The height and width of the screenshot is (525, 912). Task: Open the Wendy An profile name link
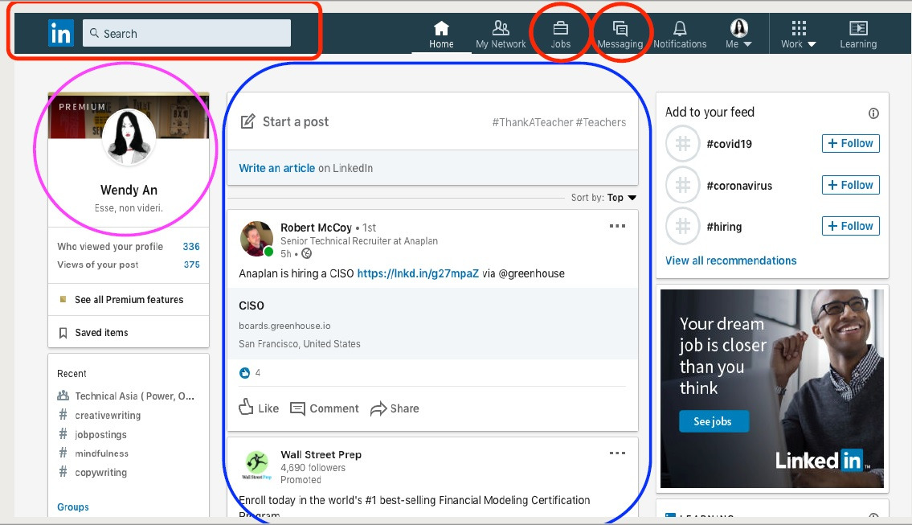tap(129, 190)
